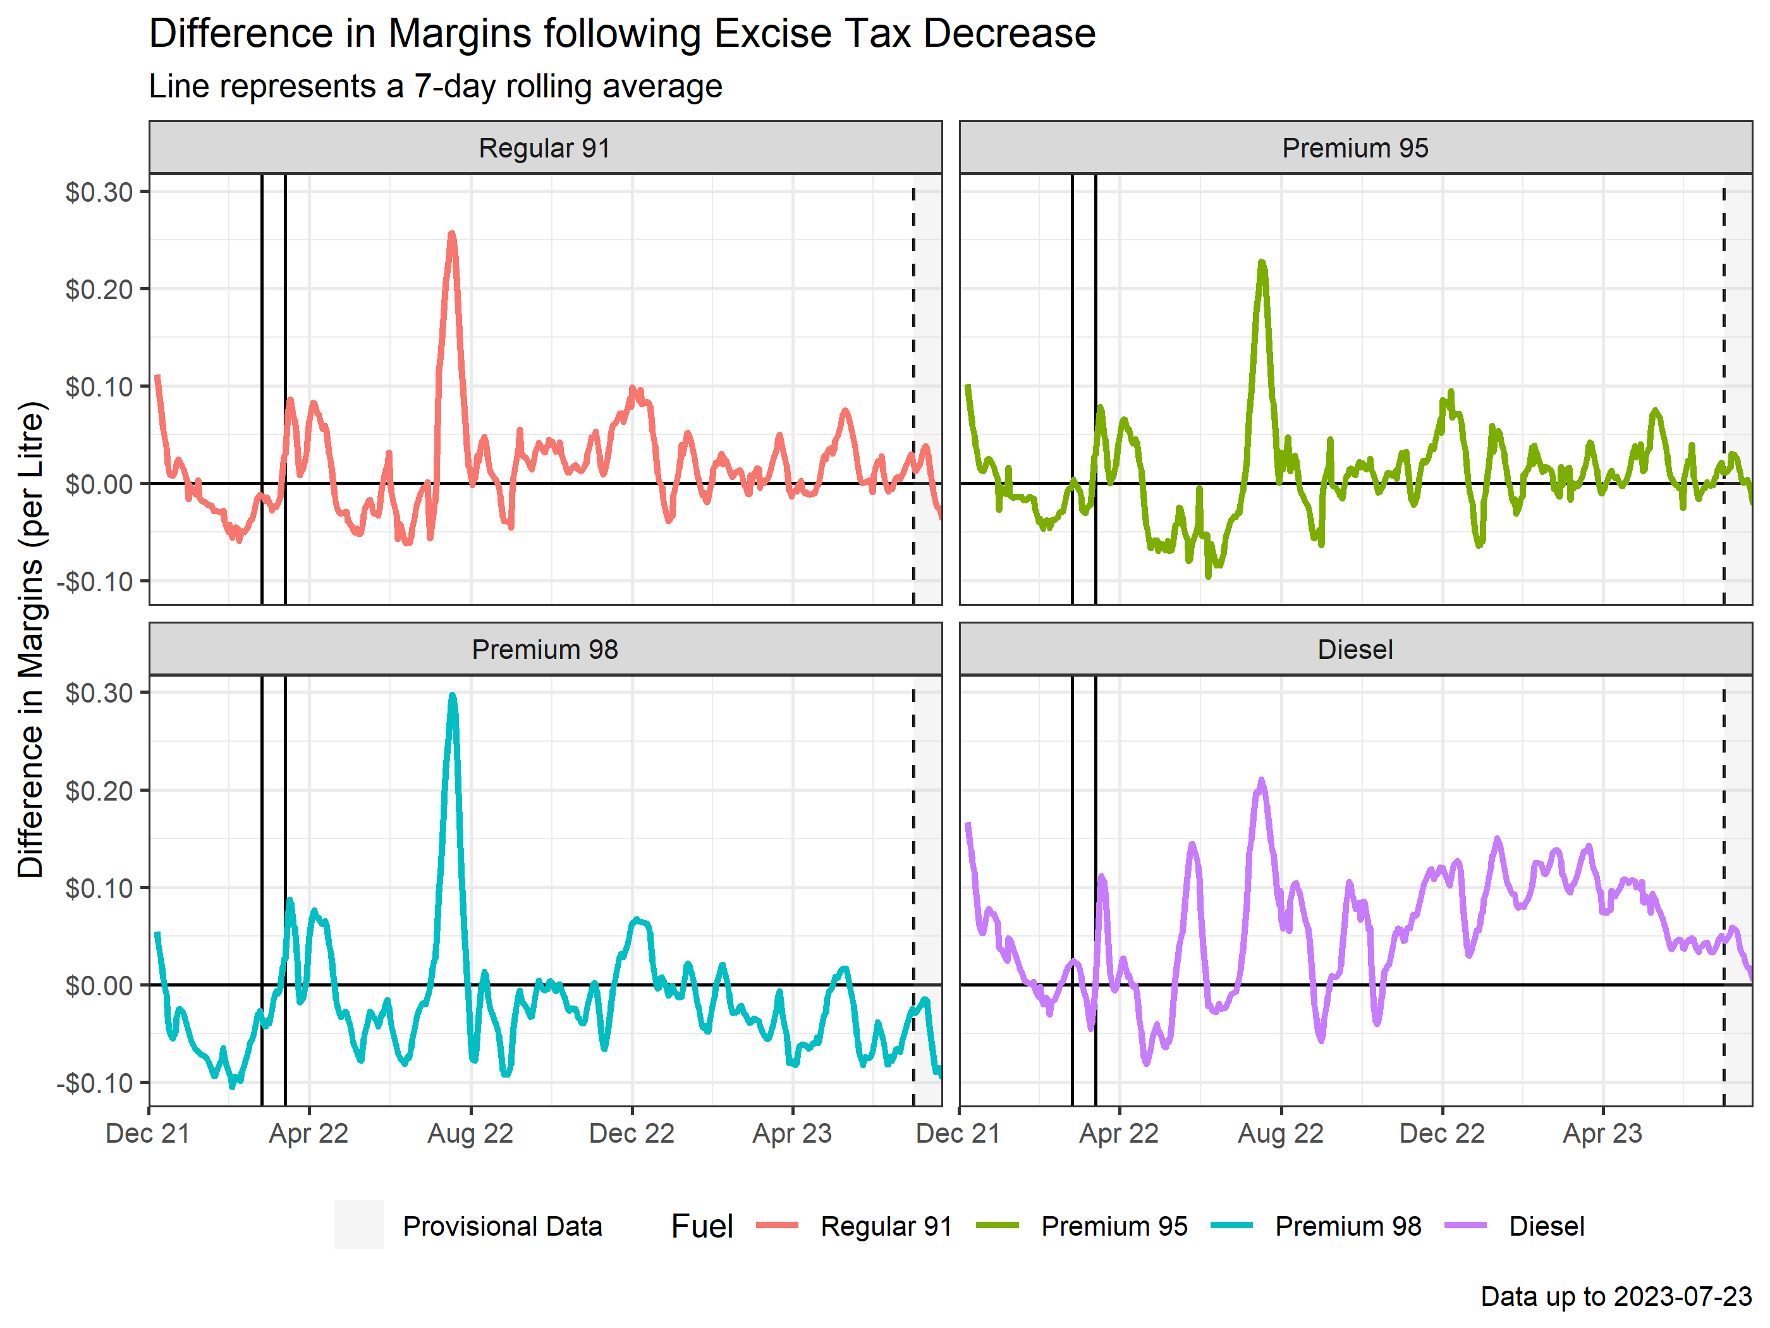
Task: Click the 'Dec 22' x-axis label under Premium 98
Action: pyautogui.click(x=632, y=1134)
